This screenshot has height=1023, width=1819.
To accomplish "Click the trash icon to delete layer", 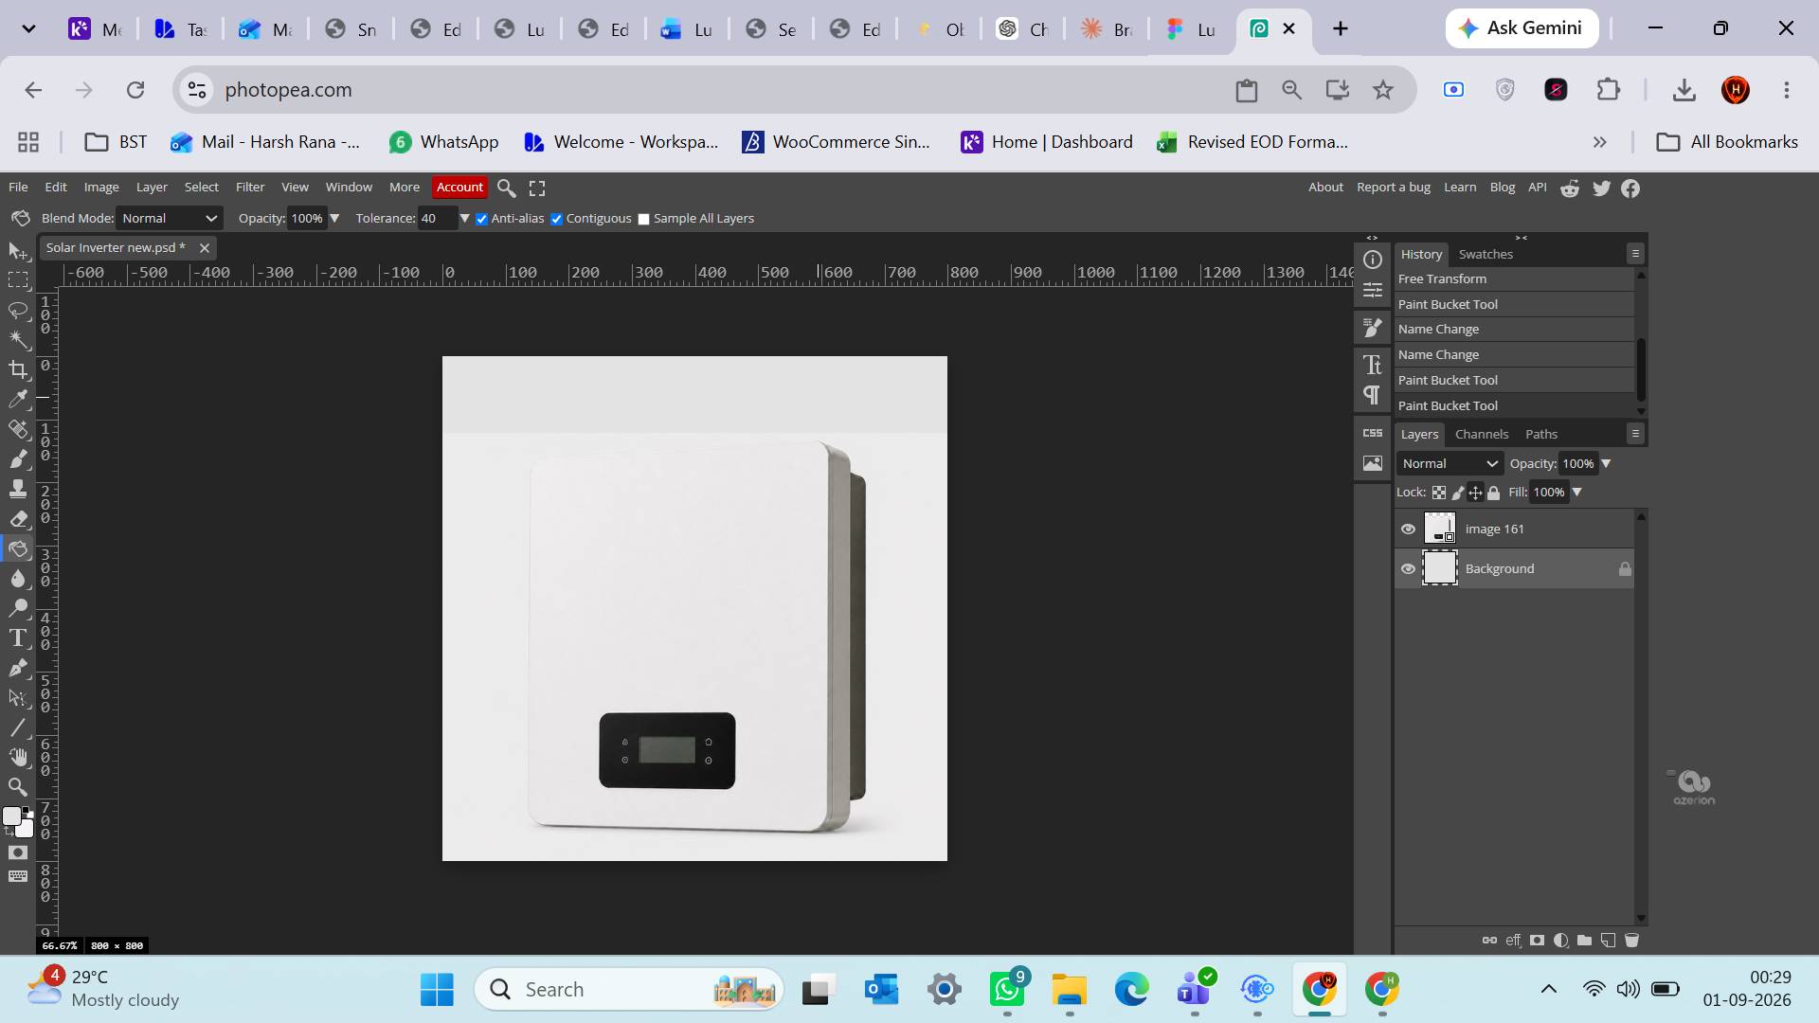I will coord(1631,941).
